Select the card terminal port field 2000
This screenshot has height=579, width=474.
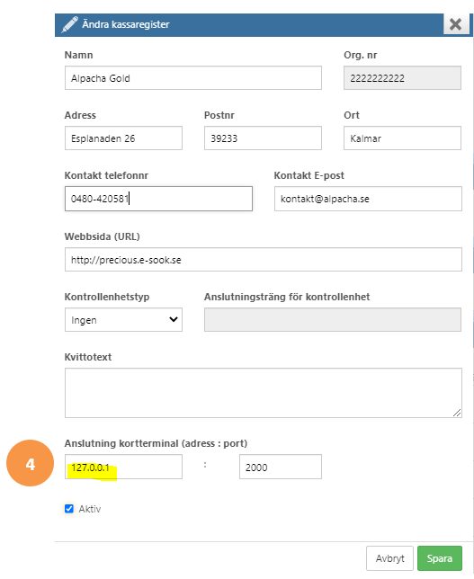[281, 467]
